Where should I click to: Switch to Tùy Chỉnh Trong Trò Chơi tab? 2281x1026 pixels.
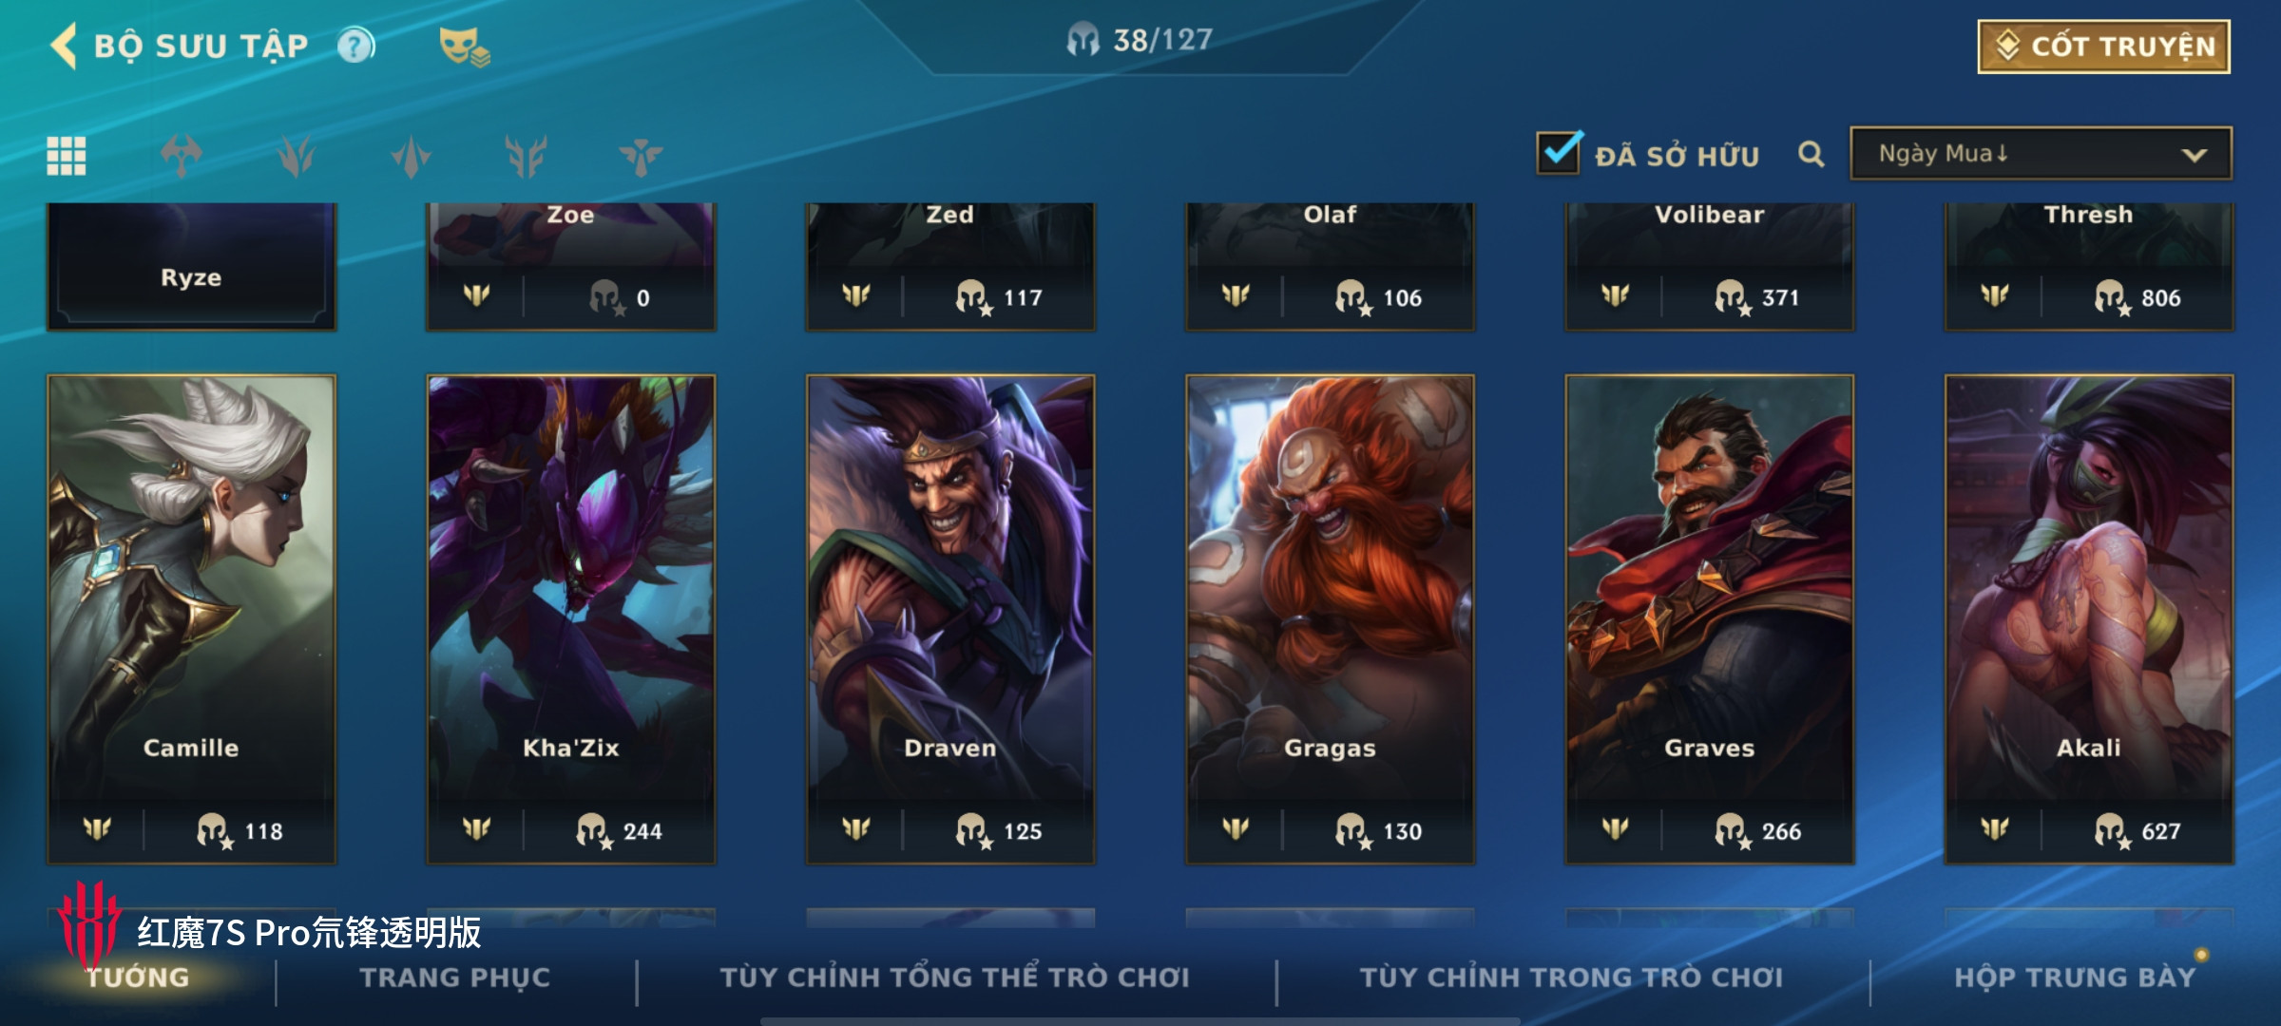click(1571, 978)
